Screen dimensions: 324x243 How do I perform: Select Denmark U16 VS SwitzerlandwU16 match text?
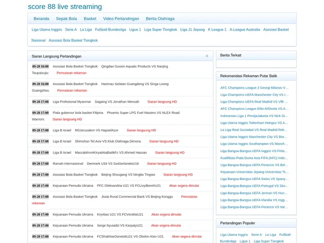(x=113, y=164)
